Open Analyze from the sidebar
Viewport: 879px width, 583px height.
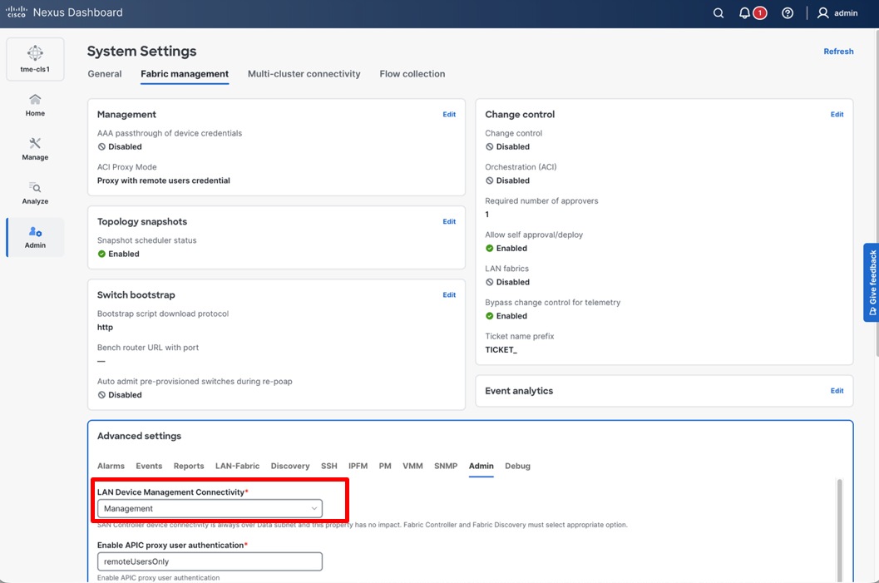(x=34, y=192)
